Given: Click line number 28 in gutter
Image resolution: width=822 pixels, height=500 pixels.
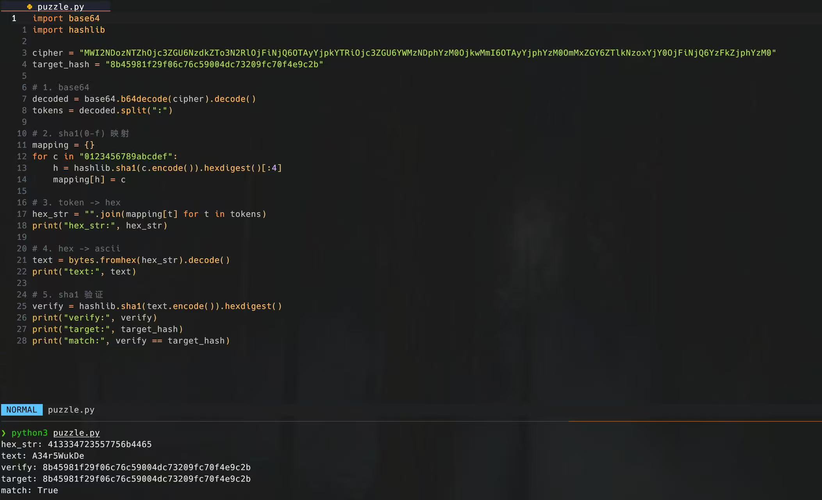Looking at the screenshot, I should point(21,341).
